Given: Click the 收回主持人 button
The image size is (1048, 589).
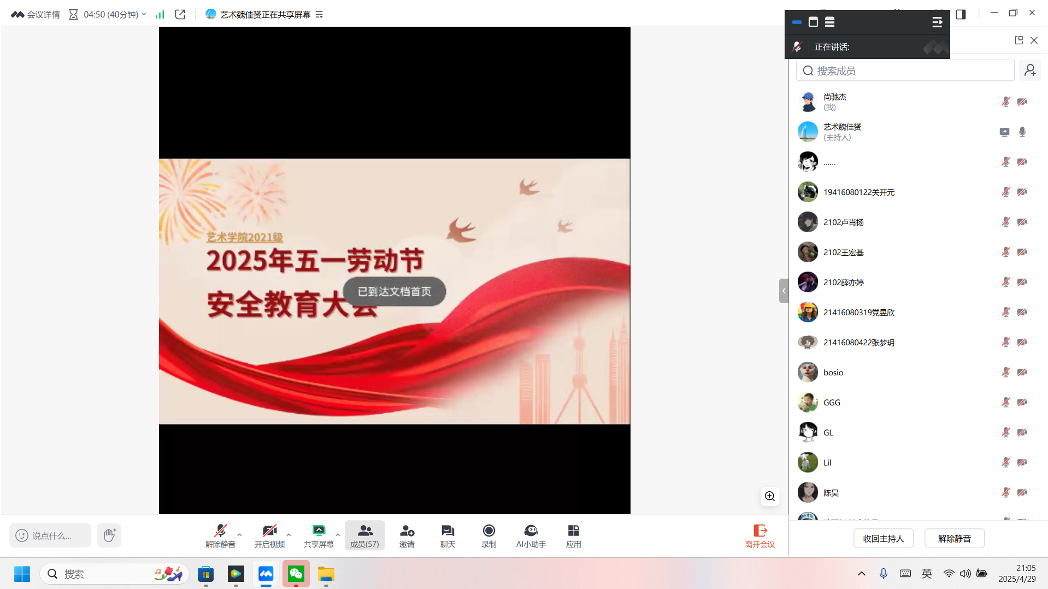Looking at the screenshot, I should tap(883, 538).
